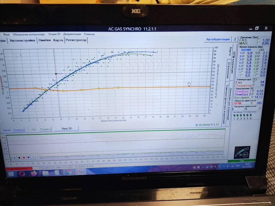Toggle gas injector 1 checkbox
Viewport: 275px width, 206px height.
pos(259,53)
